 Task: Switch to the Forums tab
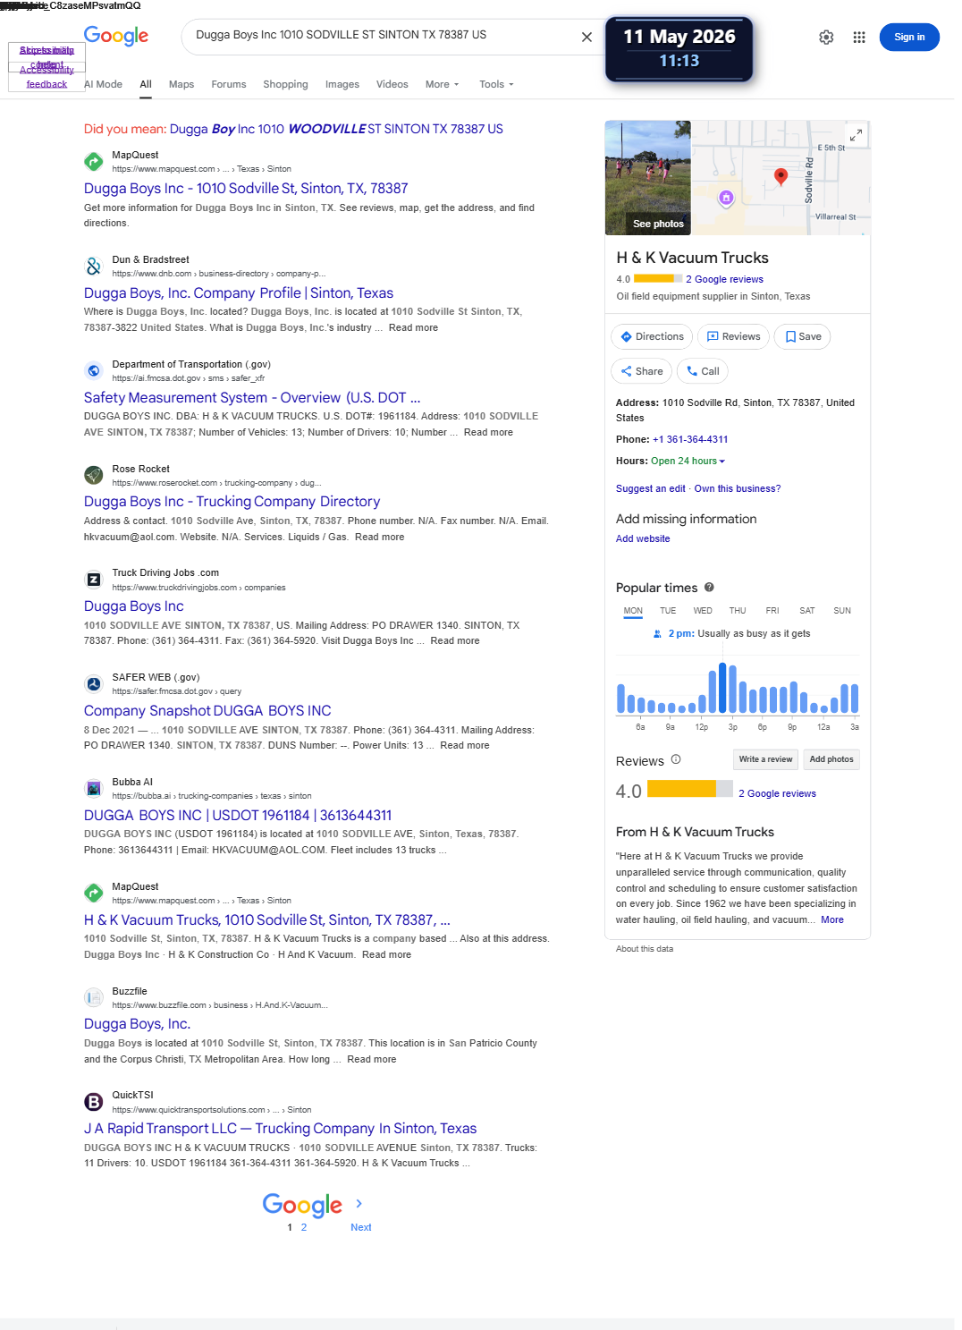(229, 84)
